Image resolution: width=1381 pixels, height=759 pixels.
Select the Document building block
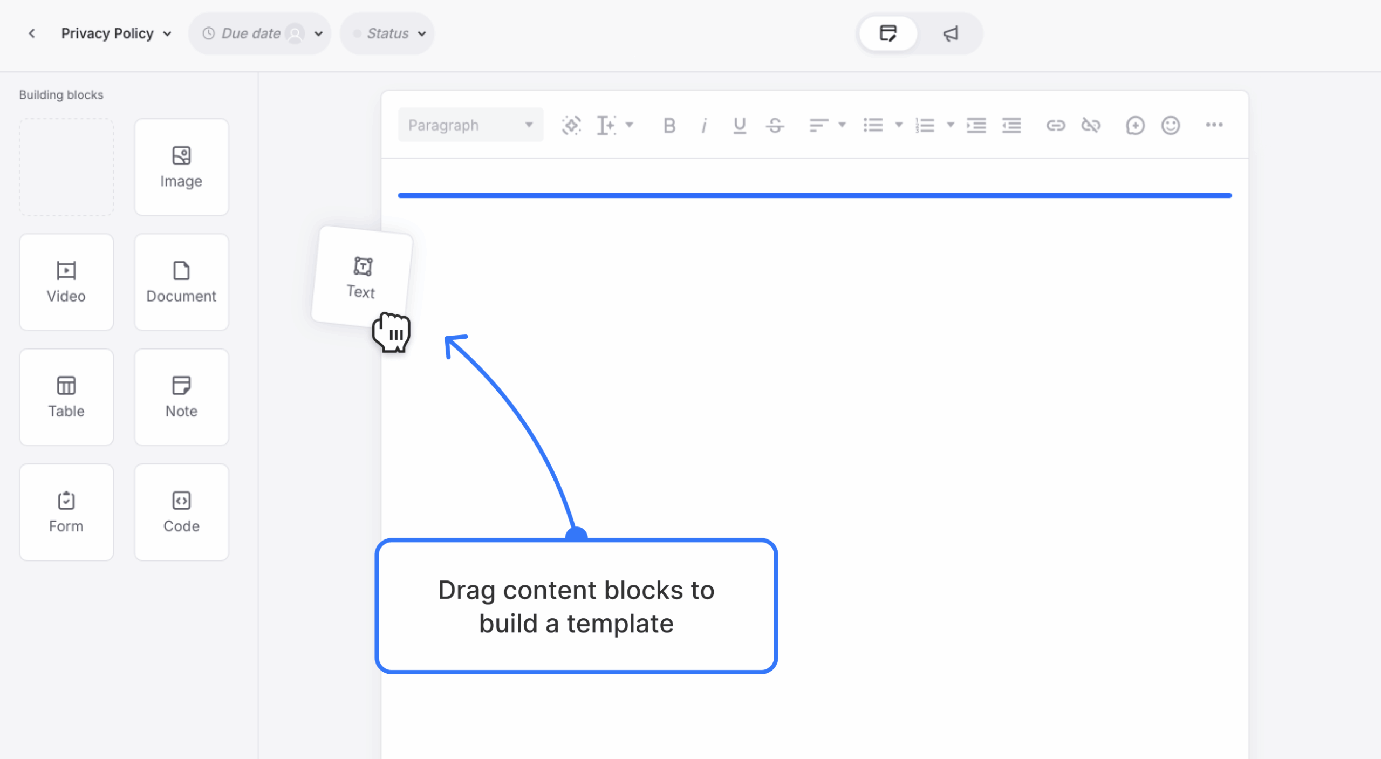click(181, 282)
